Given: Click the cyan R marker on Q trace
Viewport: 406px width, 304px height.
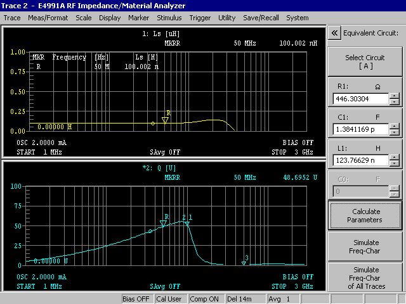Looking at the screenshot, I should pyautogui.click(x=163, y=224).
